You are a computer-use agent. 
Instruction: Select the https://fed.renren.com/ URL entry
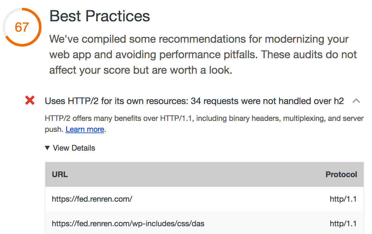(x=92, y=199)
